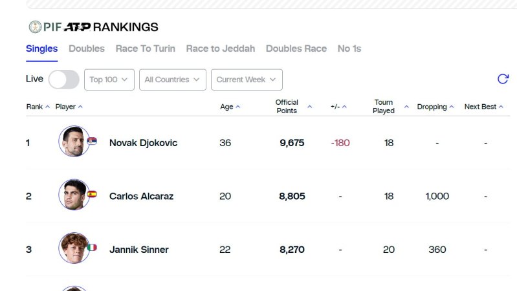This screenshot has height=291, width=517.
Task: Sort by Rank column arrow
Action: [x=47, y=107]
